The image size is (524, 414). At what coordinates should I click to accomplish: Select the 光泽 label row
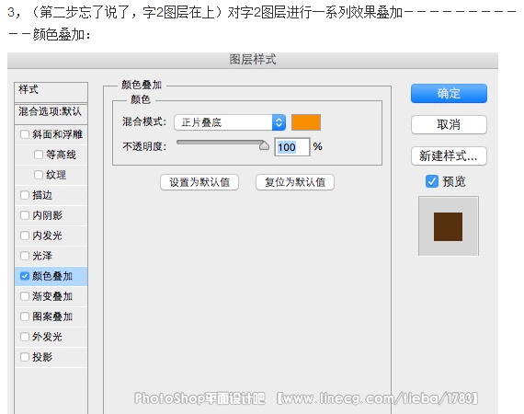[51, 256]
